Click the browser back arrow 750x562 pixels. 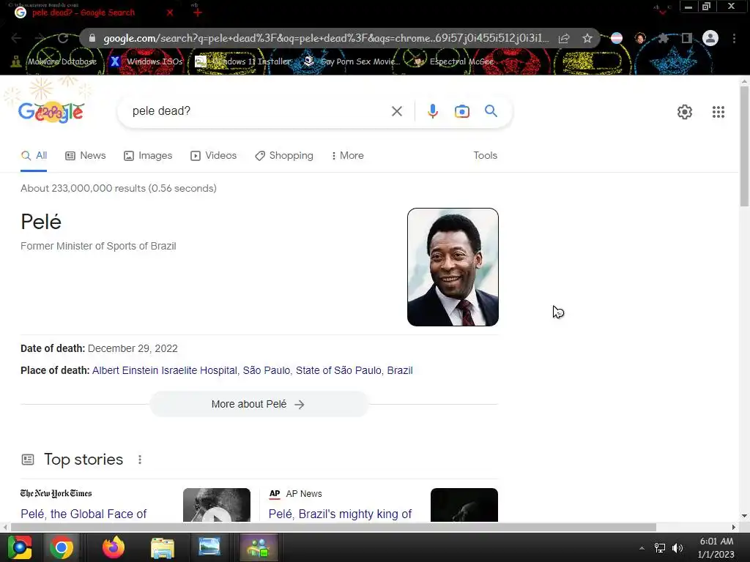pos(16,38)
